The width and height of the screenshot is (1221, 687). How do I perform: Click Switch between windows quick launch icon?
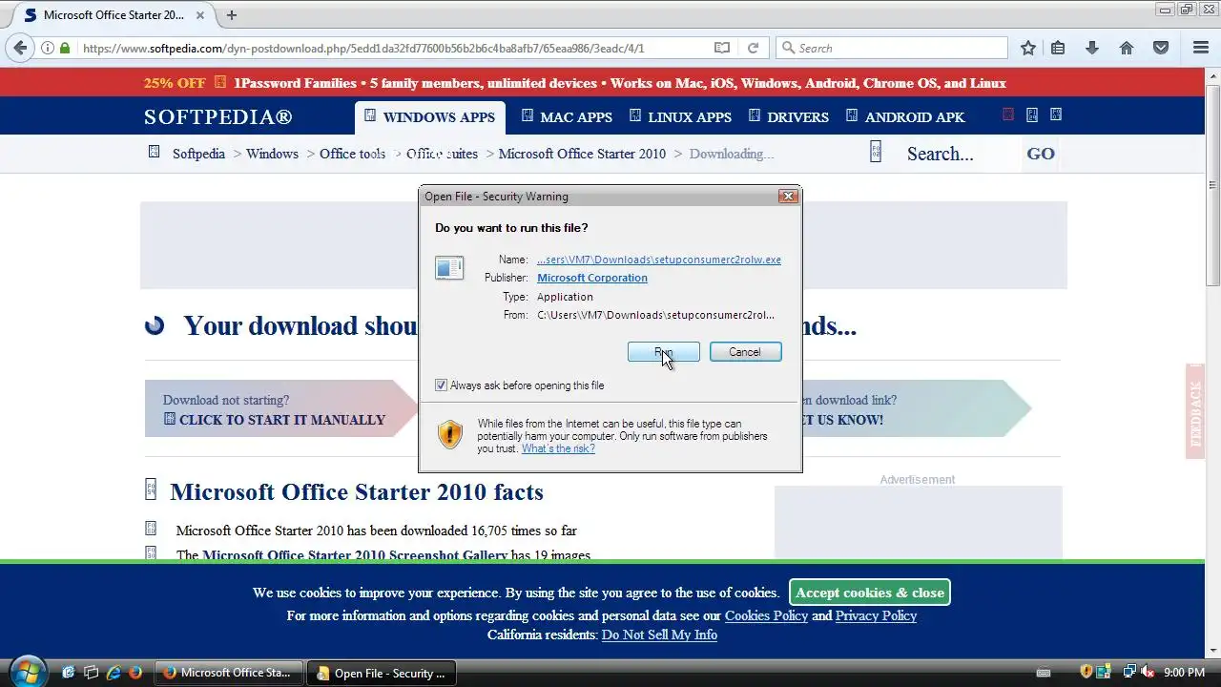pyautogui.click(x=91, y=673)
